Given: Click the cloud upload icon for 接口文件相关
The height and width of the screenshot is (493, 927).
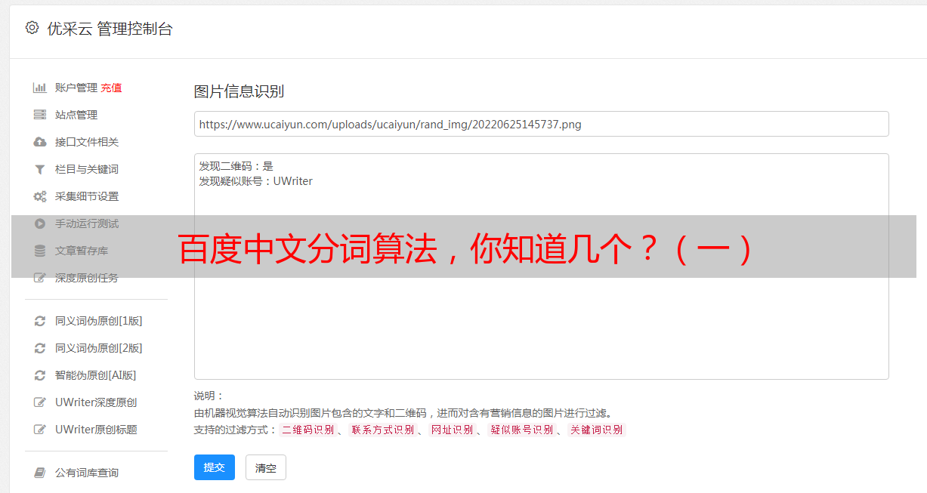Looking at the screenshot, I should (40, 142).
